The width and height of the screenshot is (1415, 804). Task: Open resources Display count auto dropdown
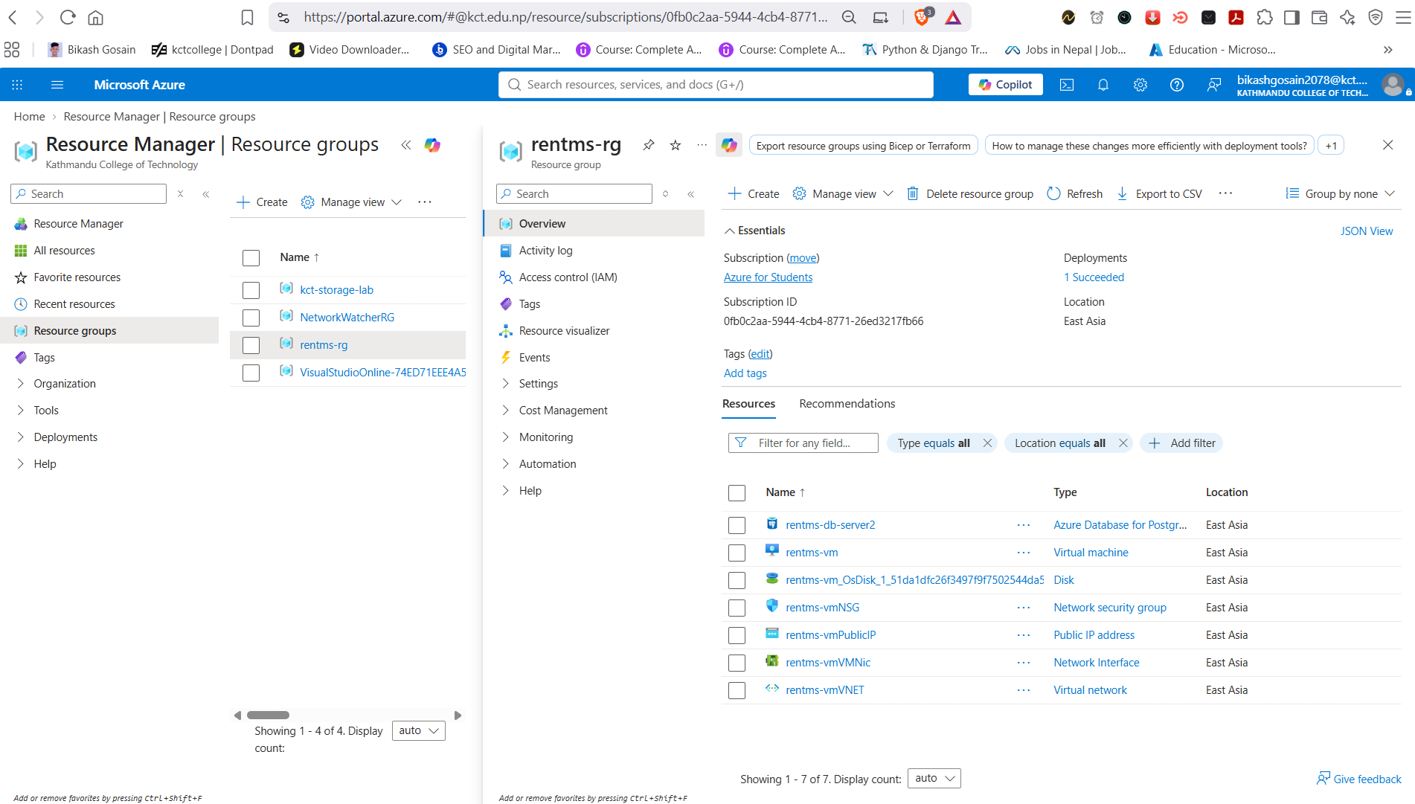pos(934,779)
